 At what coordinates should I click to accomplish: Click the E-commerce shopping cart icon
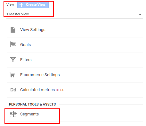coord(12,75)
